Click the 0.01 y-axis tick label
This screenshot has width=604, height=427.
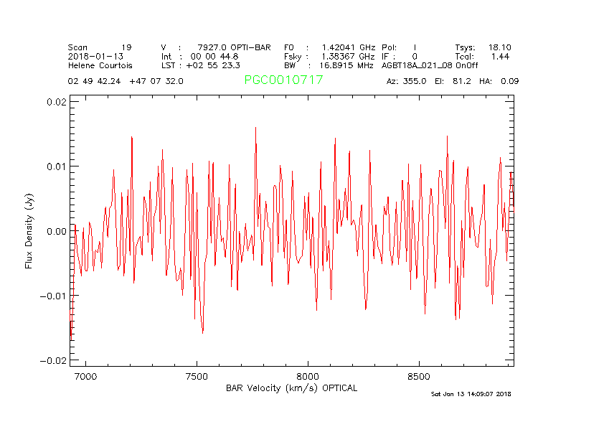tap(55, 166)
